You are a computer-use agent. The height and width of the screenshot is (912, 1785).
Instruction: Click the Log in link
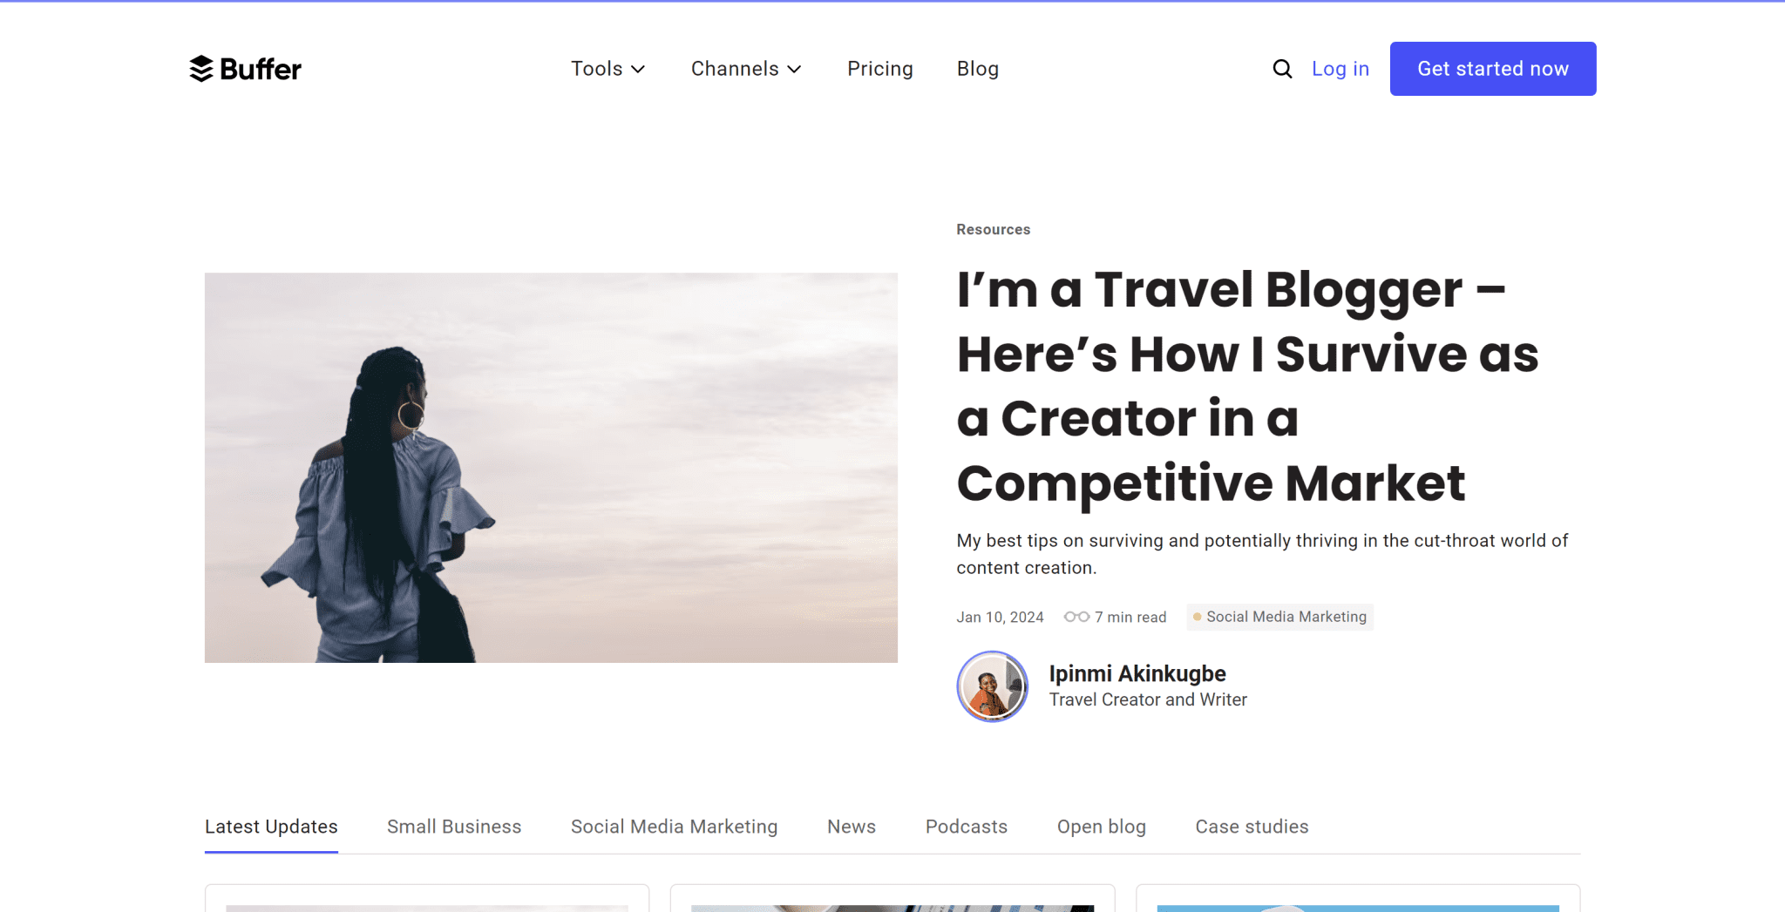click(x=1340, y=68)
